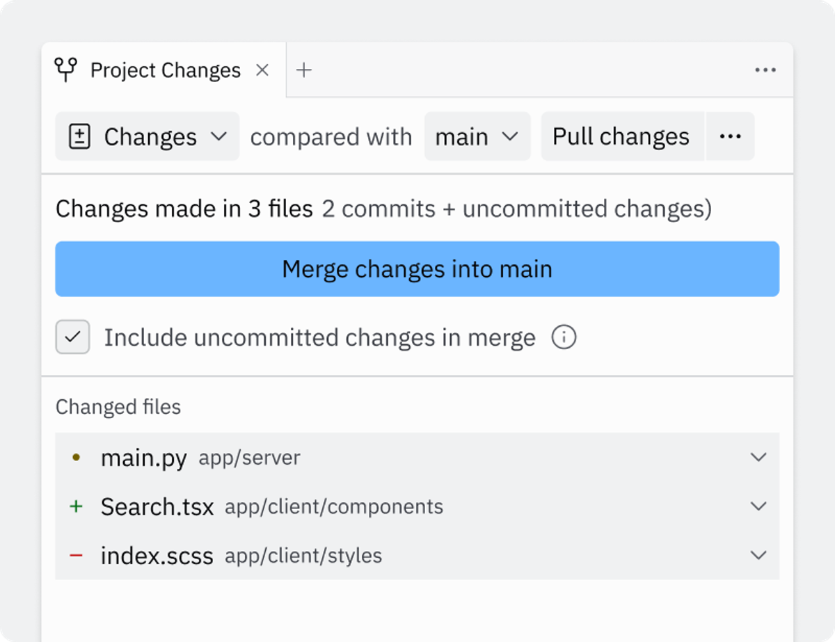835x642 pixels.
Task: Open a new tab with the plus button
Action: click(303, 70)
